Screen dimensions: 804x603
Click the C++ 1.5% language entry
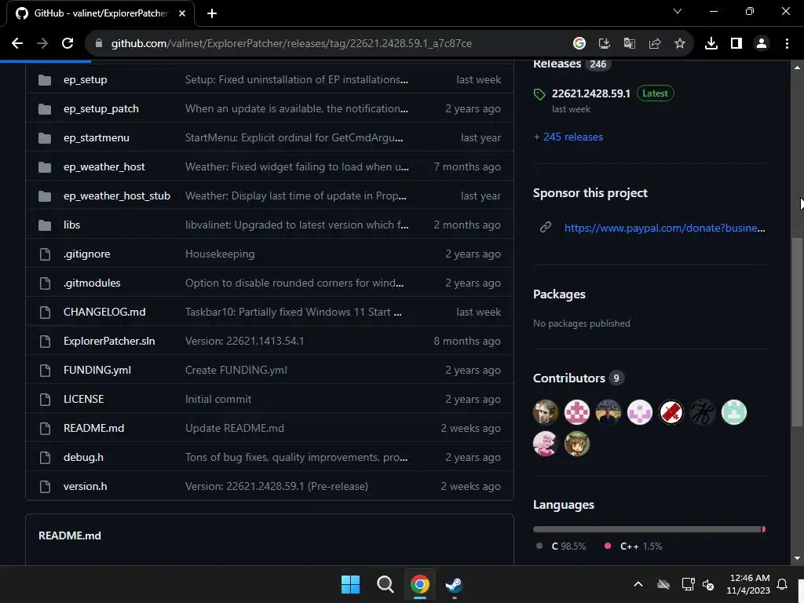click(634, 546)
